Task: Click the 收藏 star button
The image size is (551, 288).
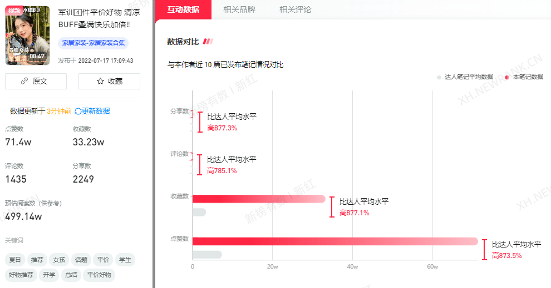Action: coord(109,81)
